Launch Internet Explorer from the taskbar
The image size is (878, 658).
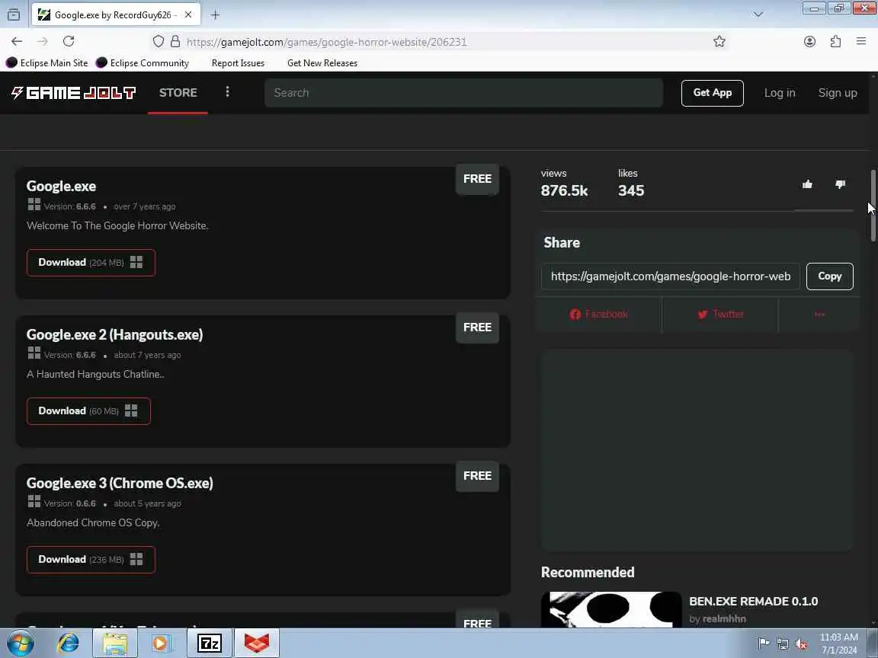click(x=69, y=643)
